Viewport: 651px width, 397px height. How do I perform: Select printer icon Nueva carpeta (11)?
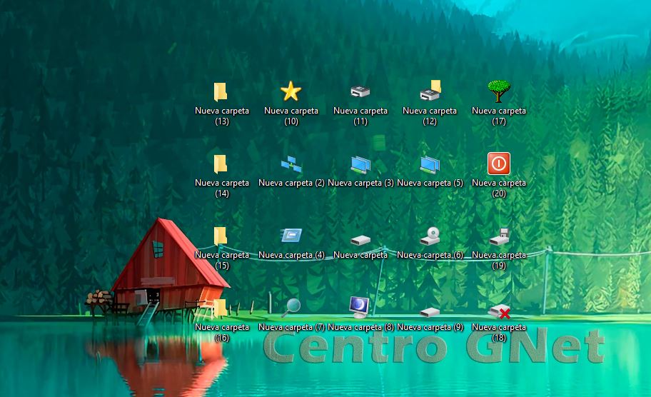360,91
